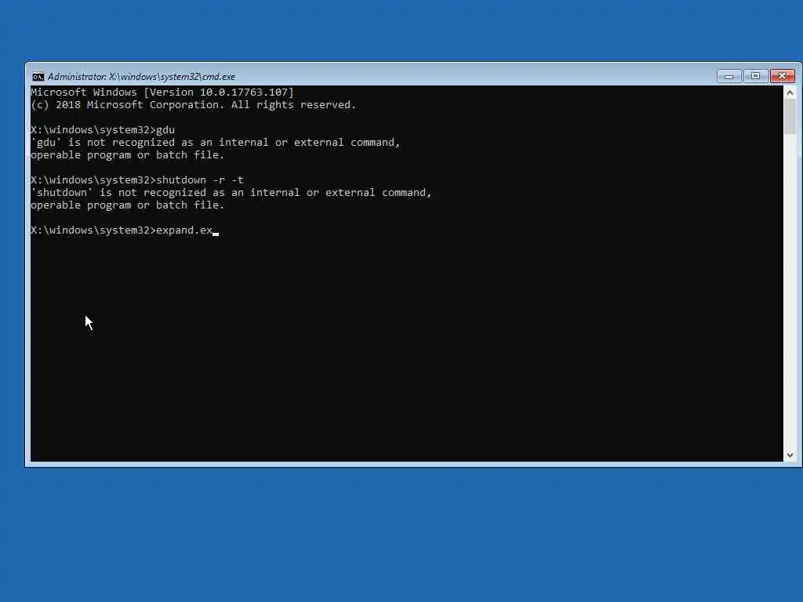This screenshot has width=803, height=602.
Task: Click the "'shutdown' is not recognized" error line
Action: pos(231,193)
